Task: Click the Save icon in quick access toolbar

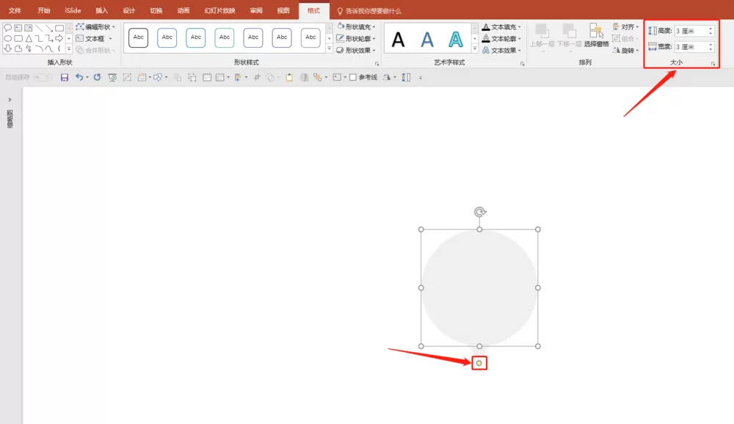Action: tap(65, 78)
